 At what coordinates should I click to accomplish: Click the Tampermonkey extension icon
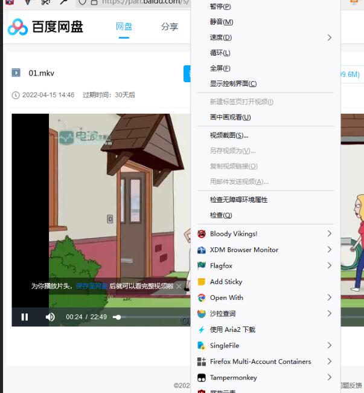pos(202,377)
